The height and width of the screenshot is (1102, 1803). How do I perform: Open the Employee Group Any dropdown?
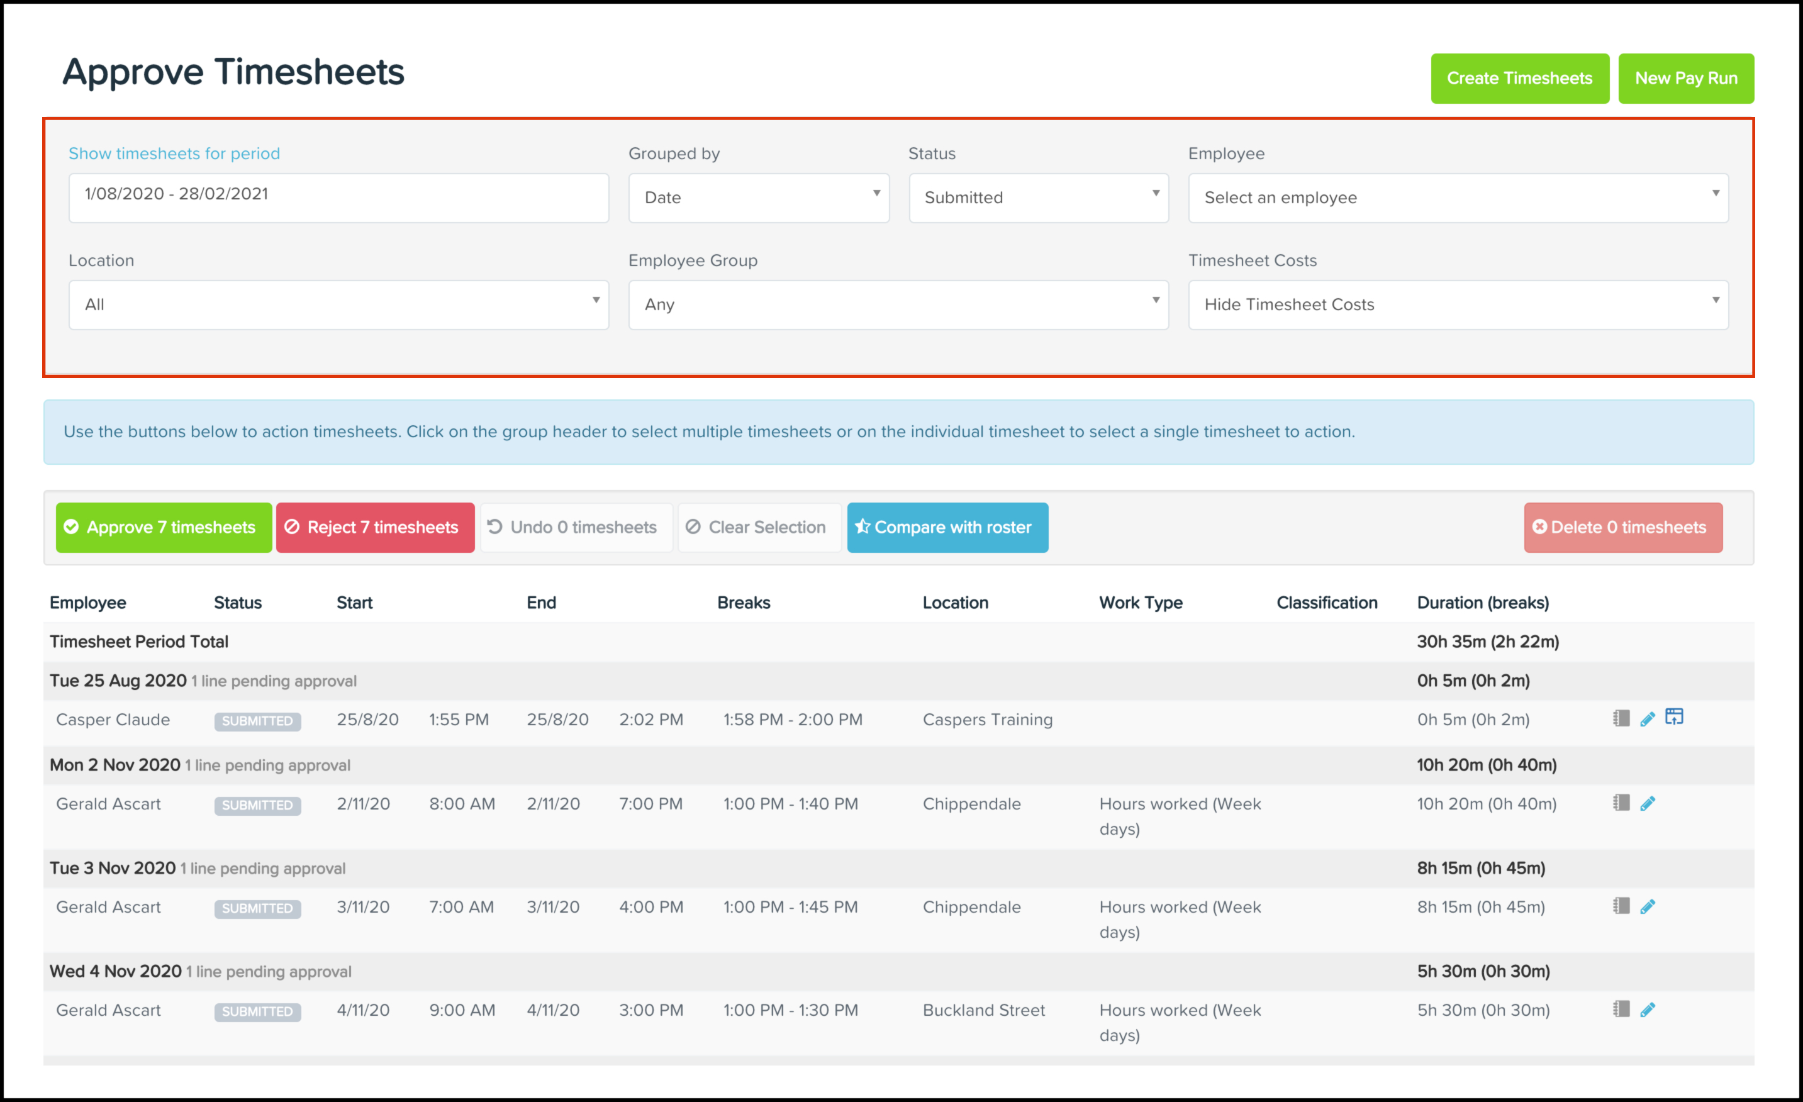click(x=898, y=304)
